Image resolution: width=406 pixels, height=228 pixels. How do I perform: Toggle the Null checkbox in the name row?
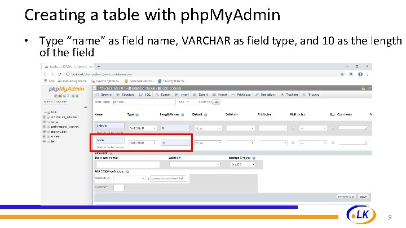coord(293,142)
